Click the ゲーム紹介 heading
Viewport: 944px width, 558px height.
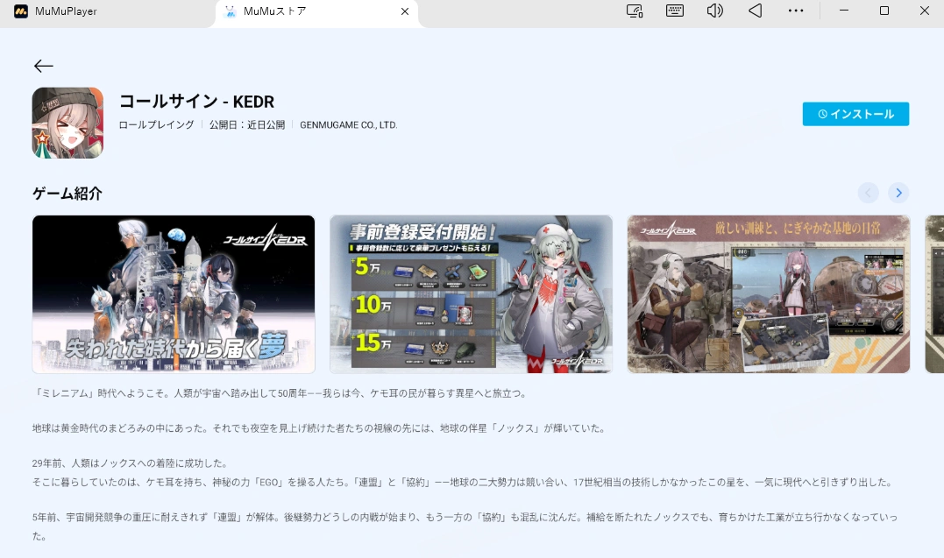[x=67, y=194]
